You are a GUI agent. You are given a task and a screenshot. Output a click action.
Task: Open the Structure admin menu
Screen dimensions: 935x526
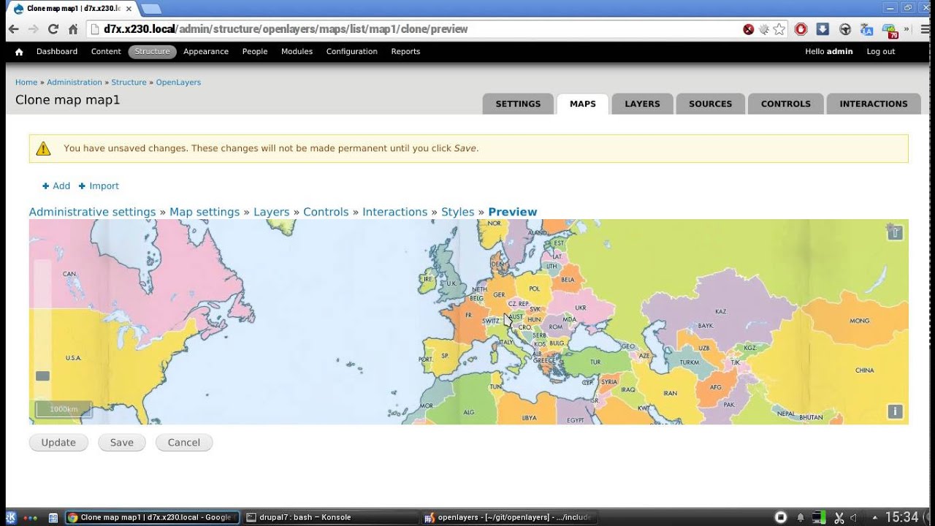pyautogui.click(x=152, y=52)
